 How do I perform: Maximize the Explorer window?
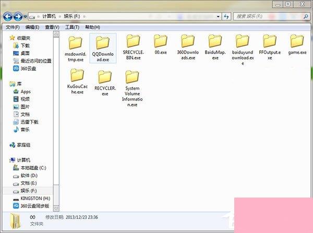pyautogui.click(x=288, y=4)
